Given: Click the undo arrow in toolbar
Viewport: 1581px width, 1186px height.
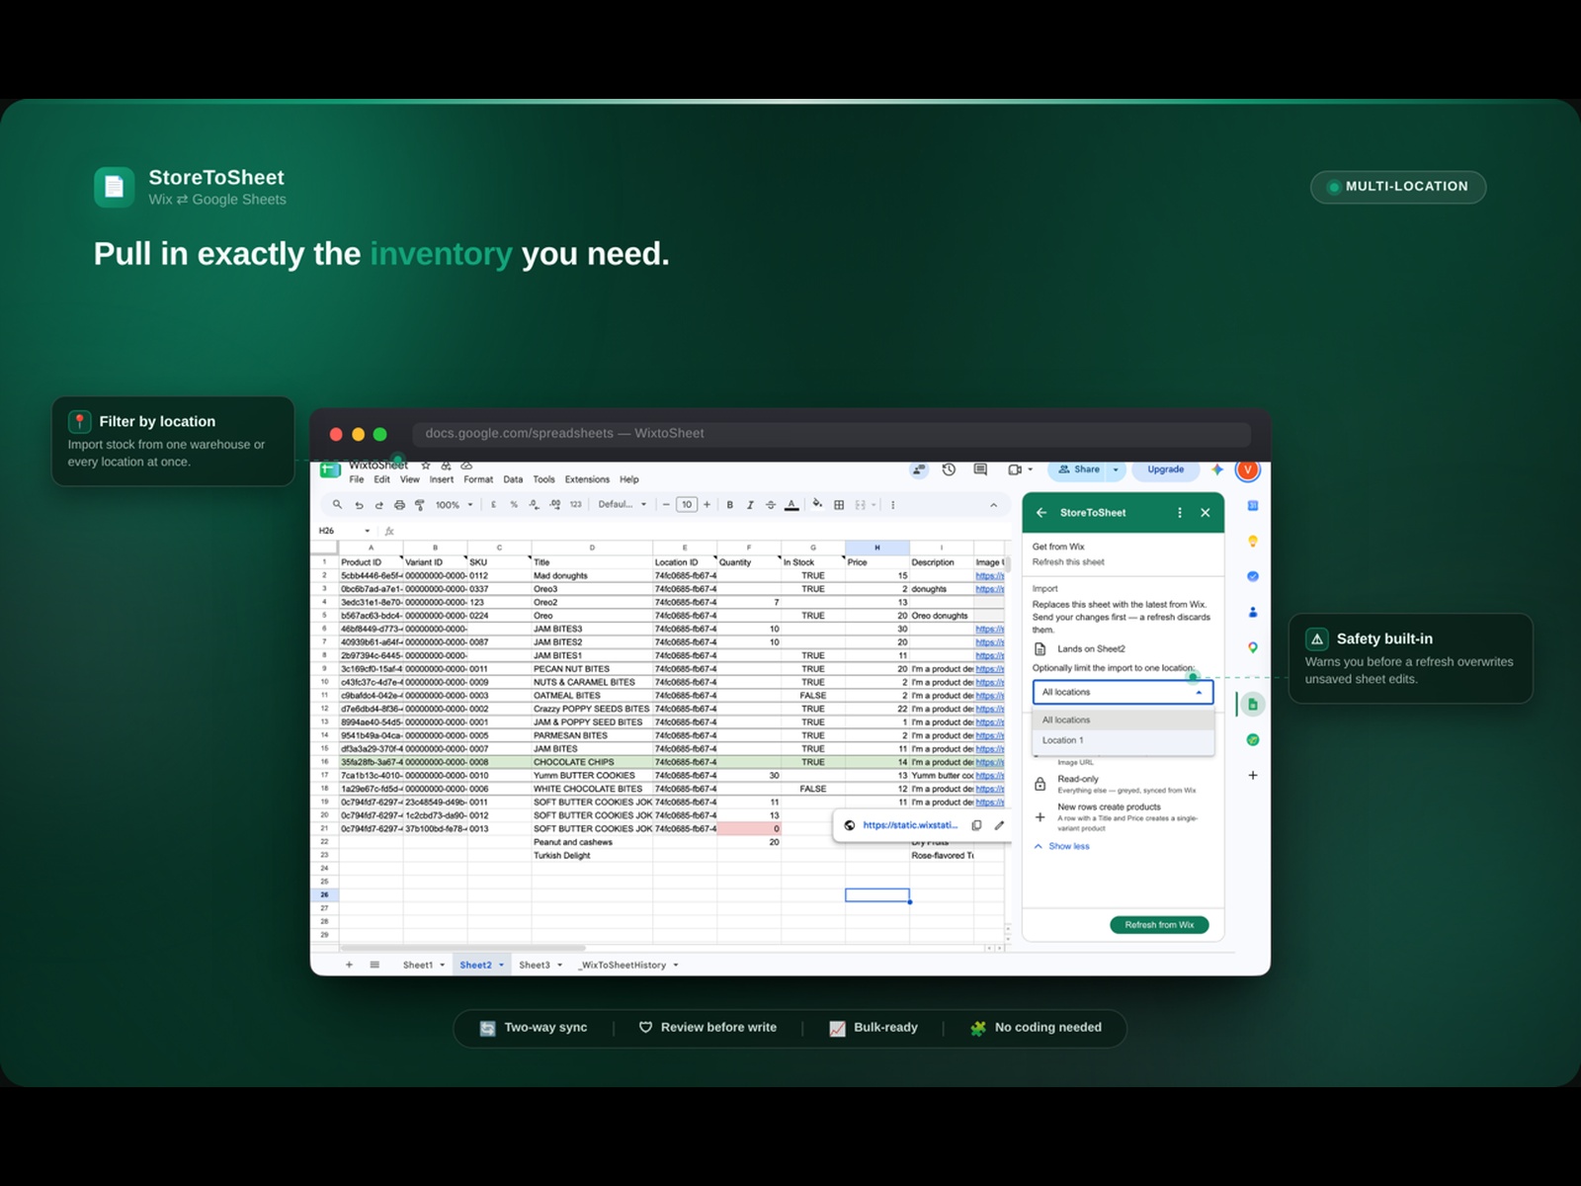Looking at the screenshot, I should coord(359,504).
